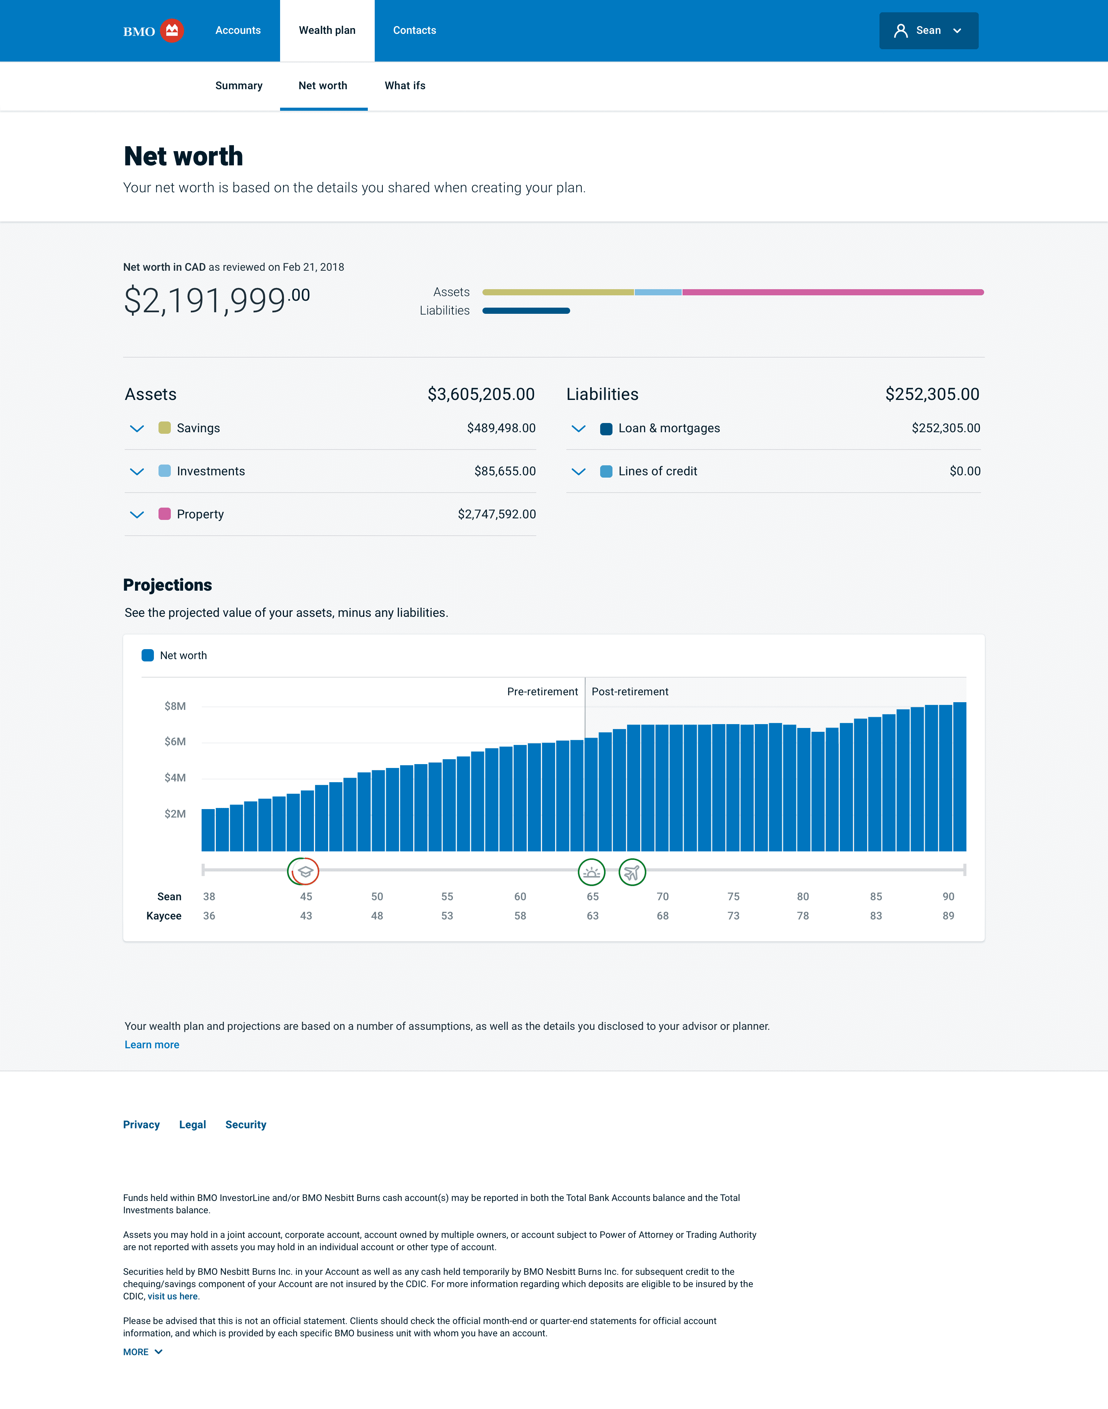Click the Learn more link
This screenshot has height=1409, width=1108.
click(152, 1044)
